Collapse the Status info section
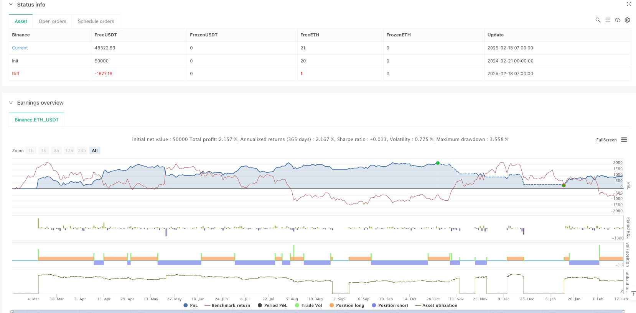This screenshot has width=636, height=313. point(11,5)
